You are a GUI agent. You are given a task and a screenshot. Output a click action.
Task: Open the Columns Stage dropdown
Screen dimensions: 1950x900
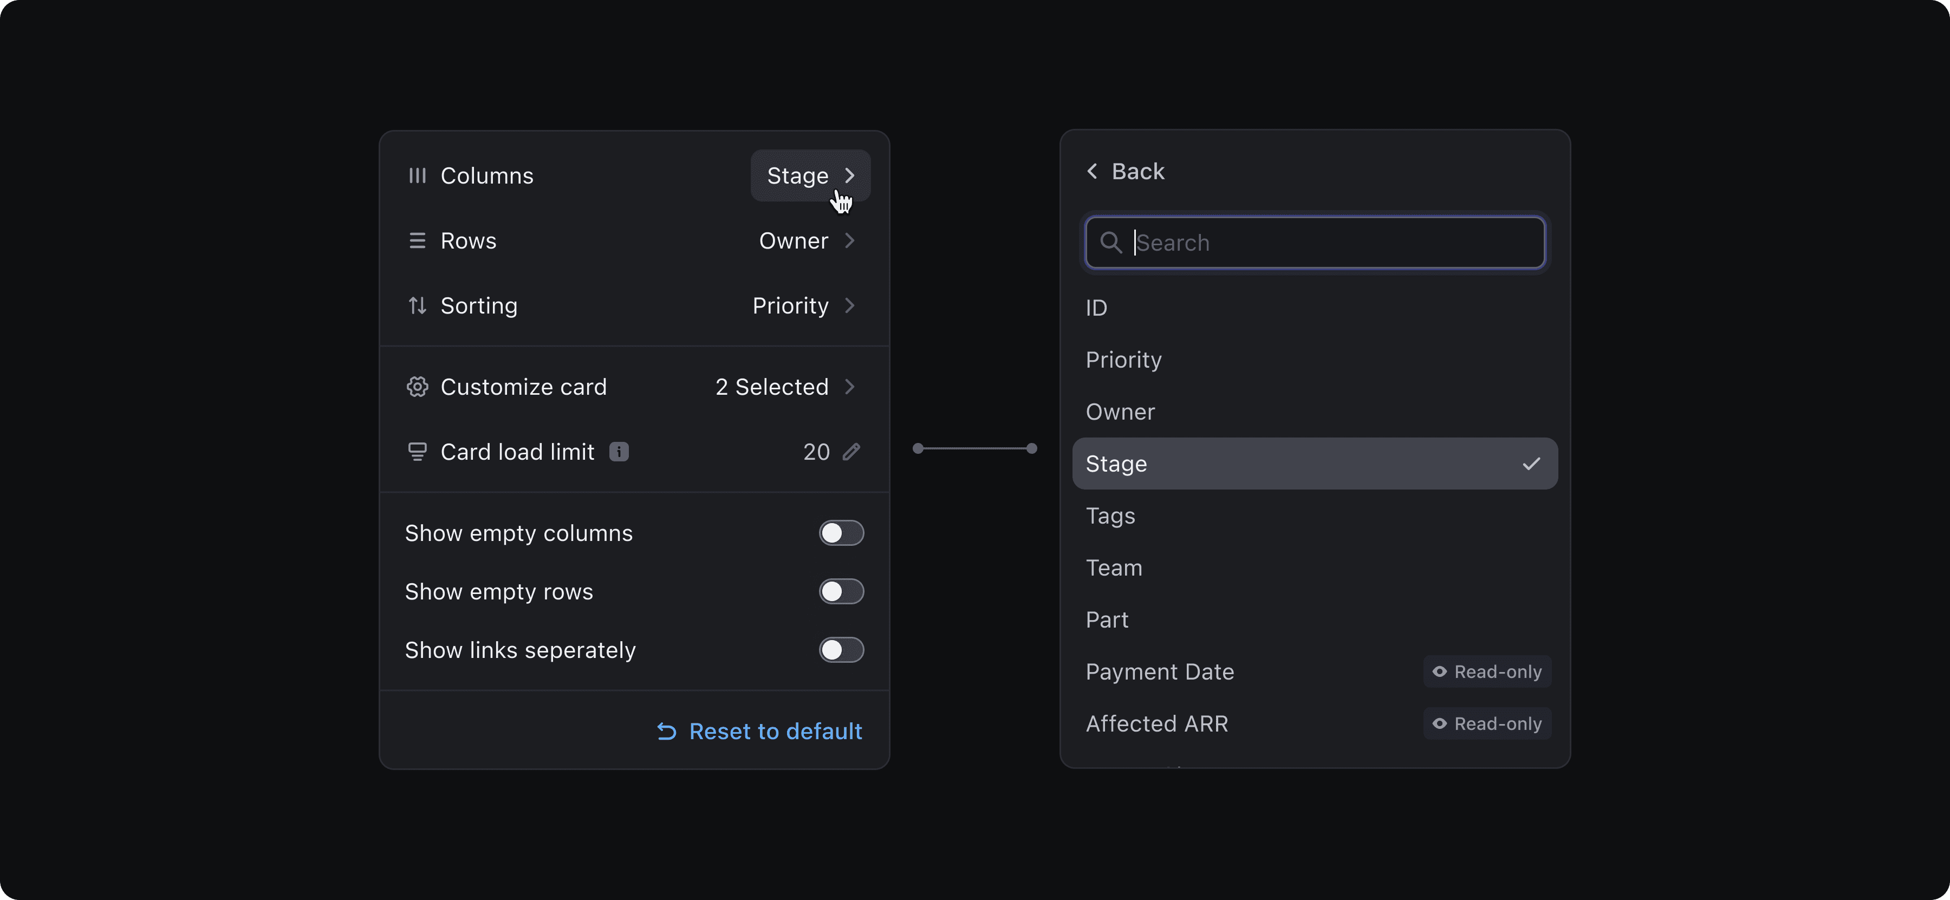[810, 175]
